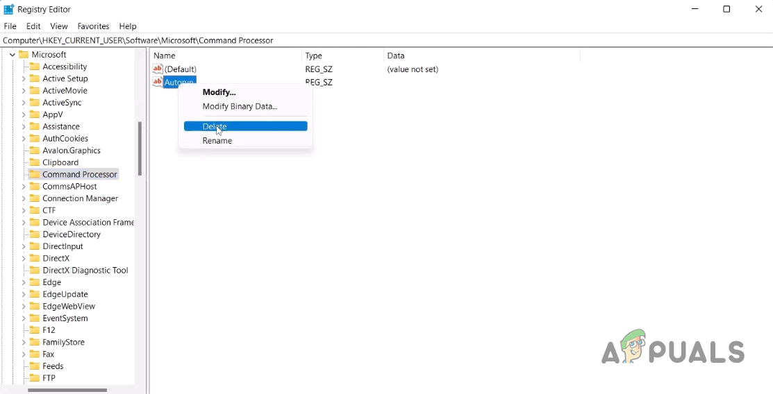Image resolution: width=773 pixels, height=394 pixels.
Task: Open the Help menu
Action: 128,26
